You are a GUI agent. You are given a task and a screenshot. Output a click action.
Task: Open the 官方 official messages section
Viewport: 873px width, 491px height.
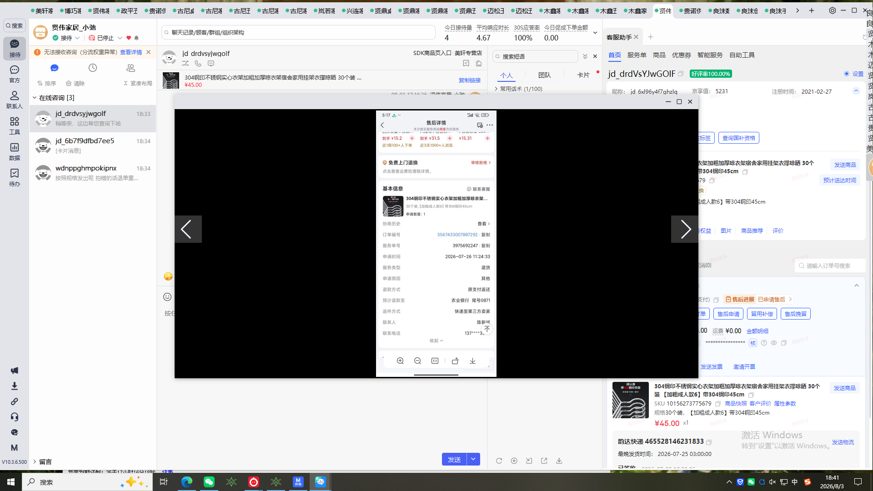point(15,74)
